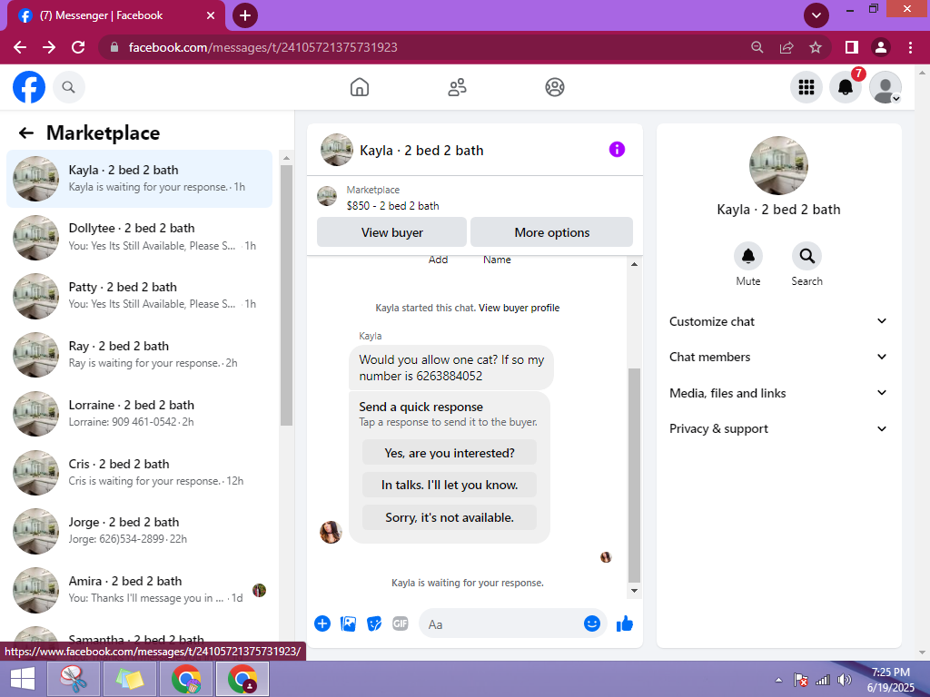Open Lorraine conversation in list
This screenshot has height=697, width=930.
[139, 413]
